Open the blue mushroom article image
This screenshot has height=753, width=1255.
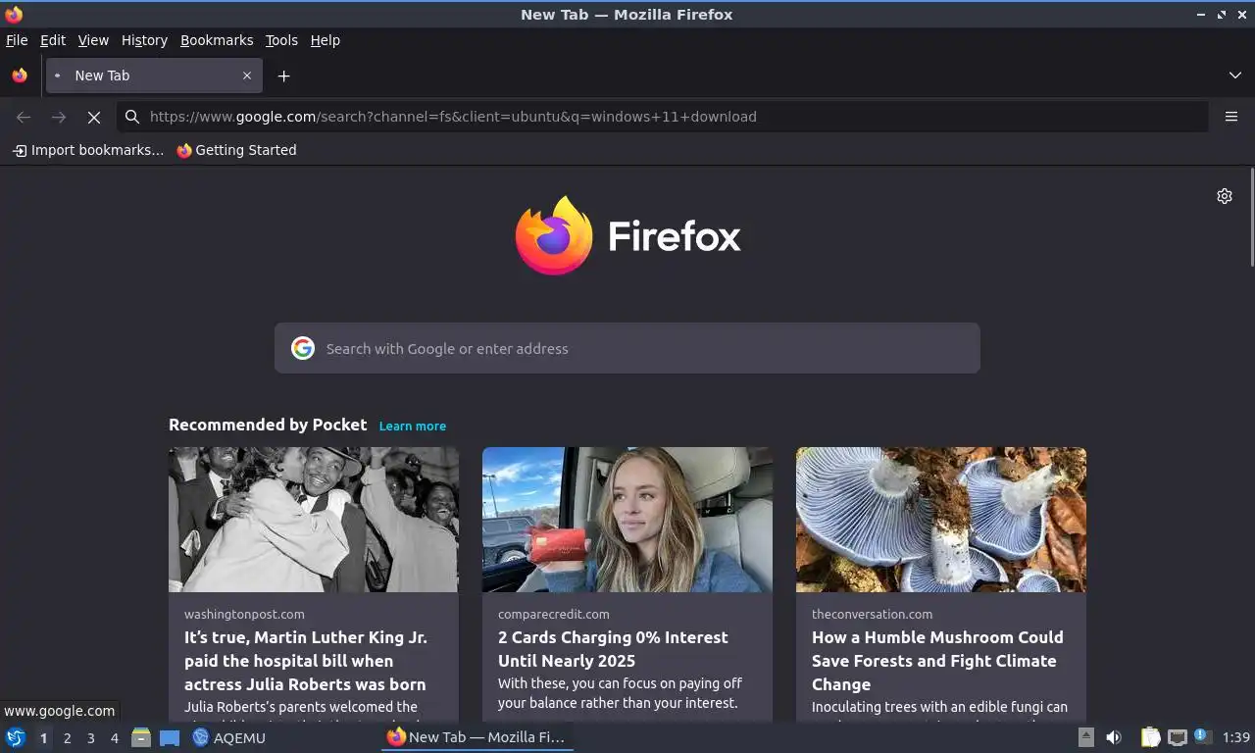[x=941, y=520]
